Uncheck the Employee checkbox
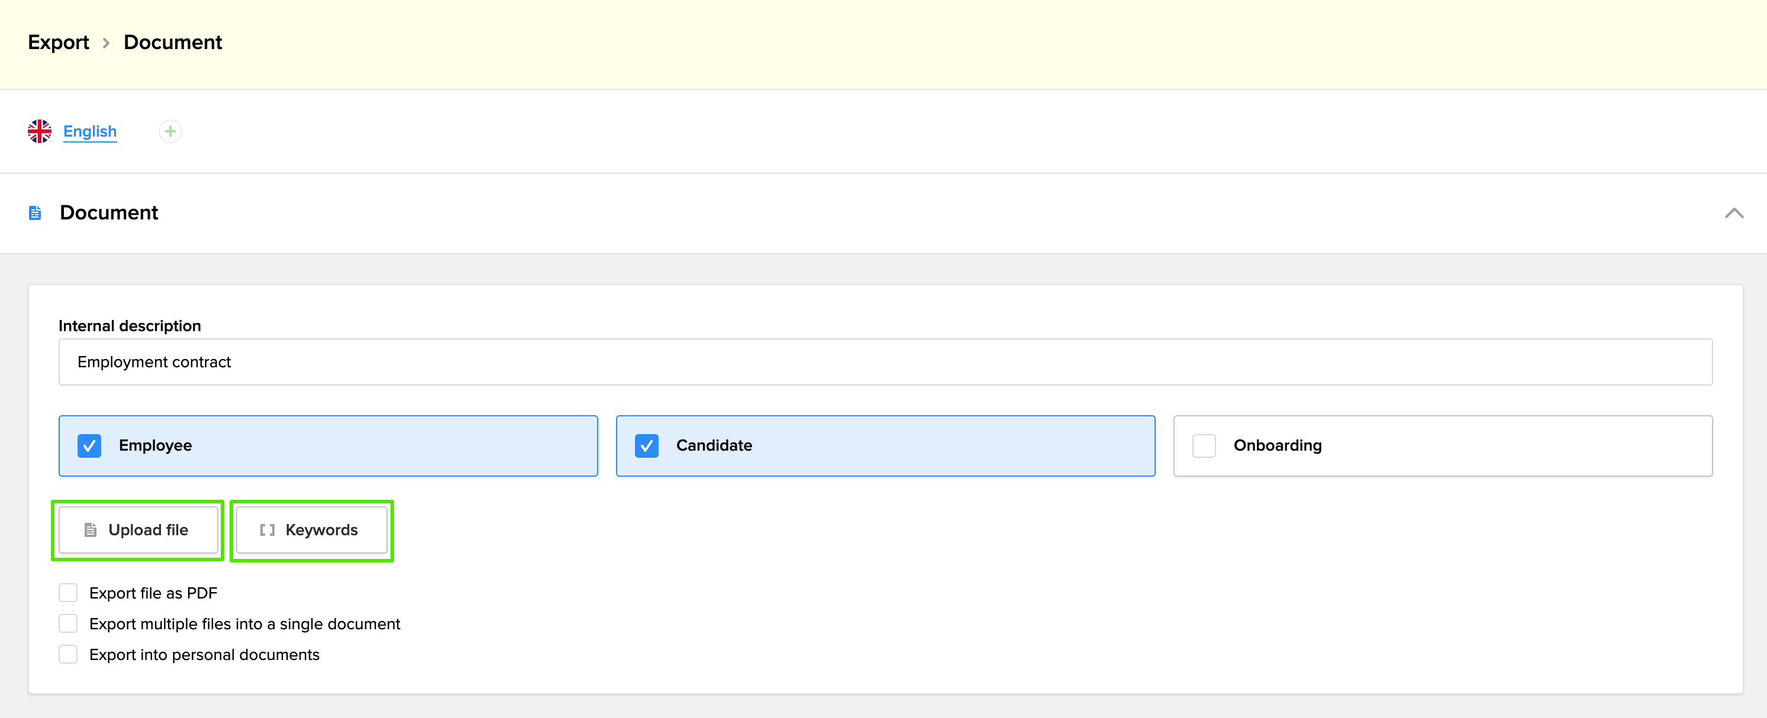Screen dimensions: 1767x718 pos(89,446)
